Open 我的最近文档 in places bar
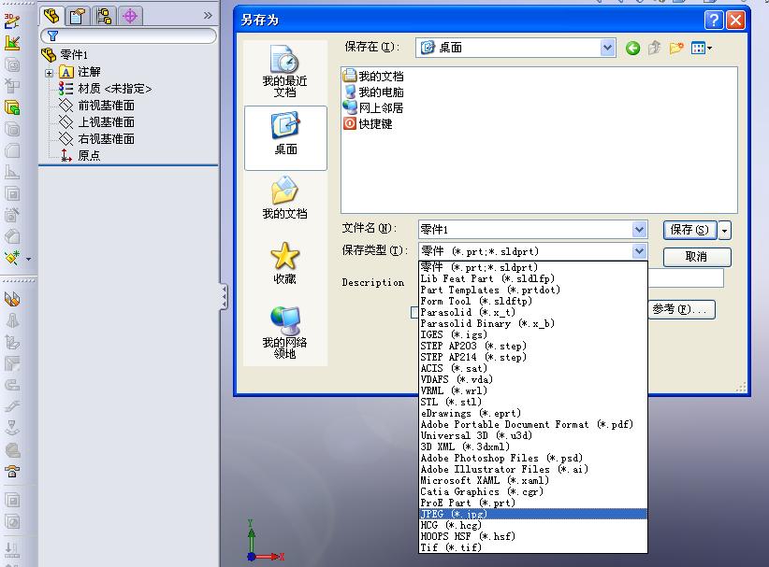 (285, 71)
